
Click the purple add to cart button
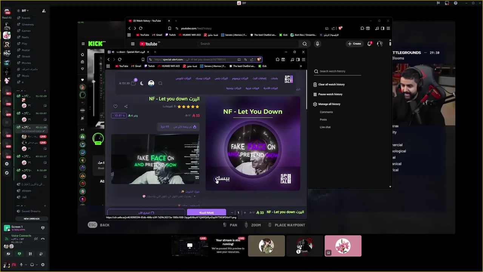point(206,213)
